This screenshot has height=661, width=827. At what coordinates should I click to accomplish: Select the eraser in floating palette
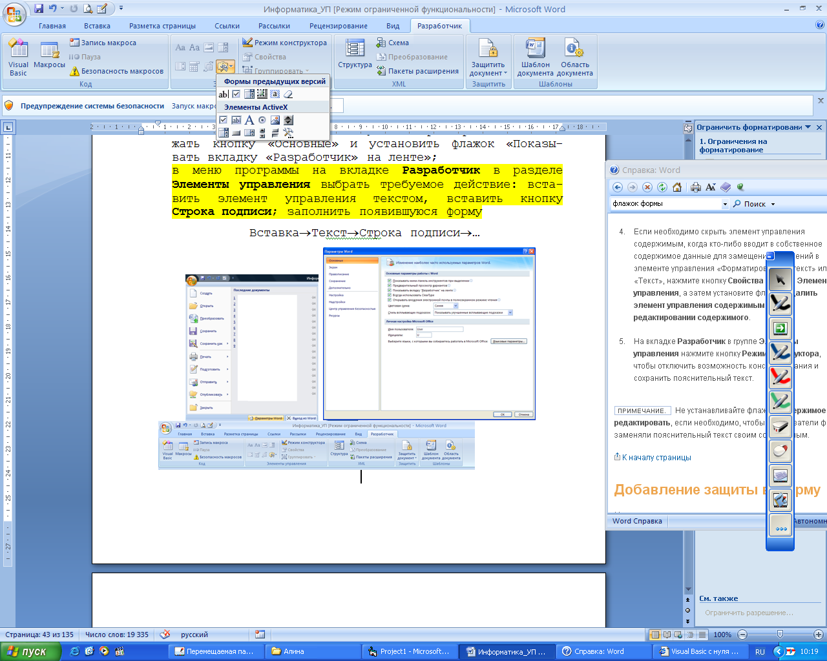tap(780, 426)
